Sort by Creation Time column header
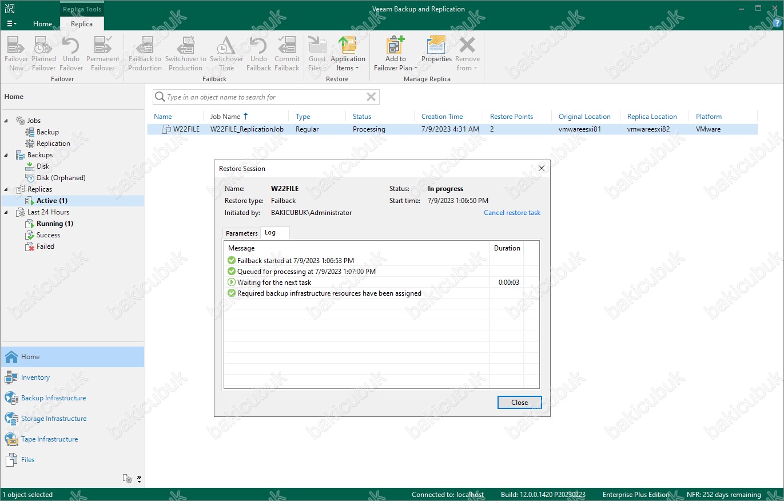784x501 pixels. tap(442, 117)
